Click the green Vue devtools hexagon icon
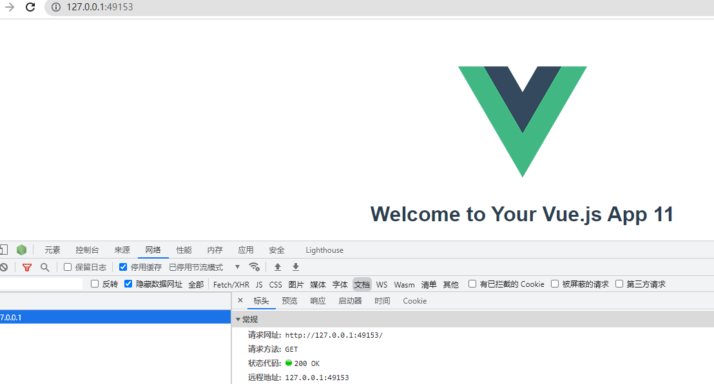 (21, 250)
